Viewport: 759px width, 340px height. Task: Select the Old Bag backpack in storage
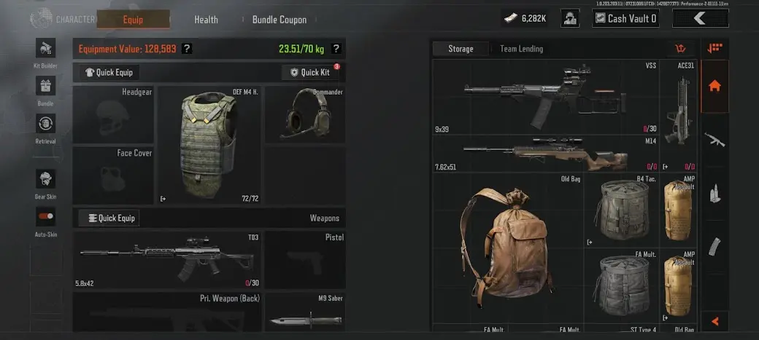click(506, 248)
